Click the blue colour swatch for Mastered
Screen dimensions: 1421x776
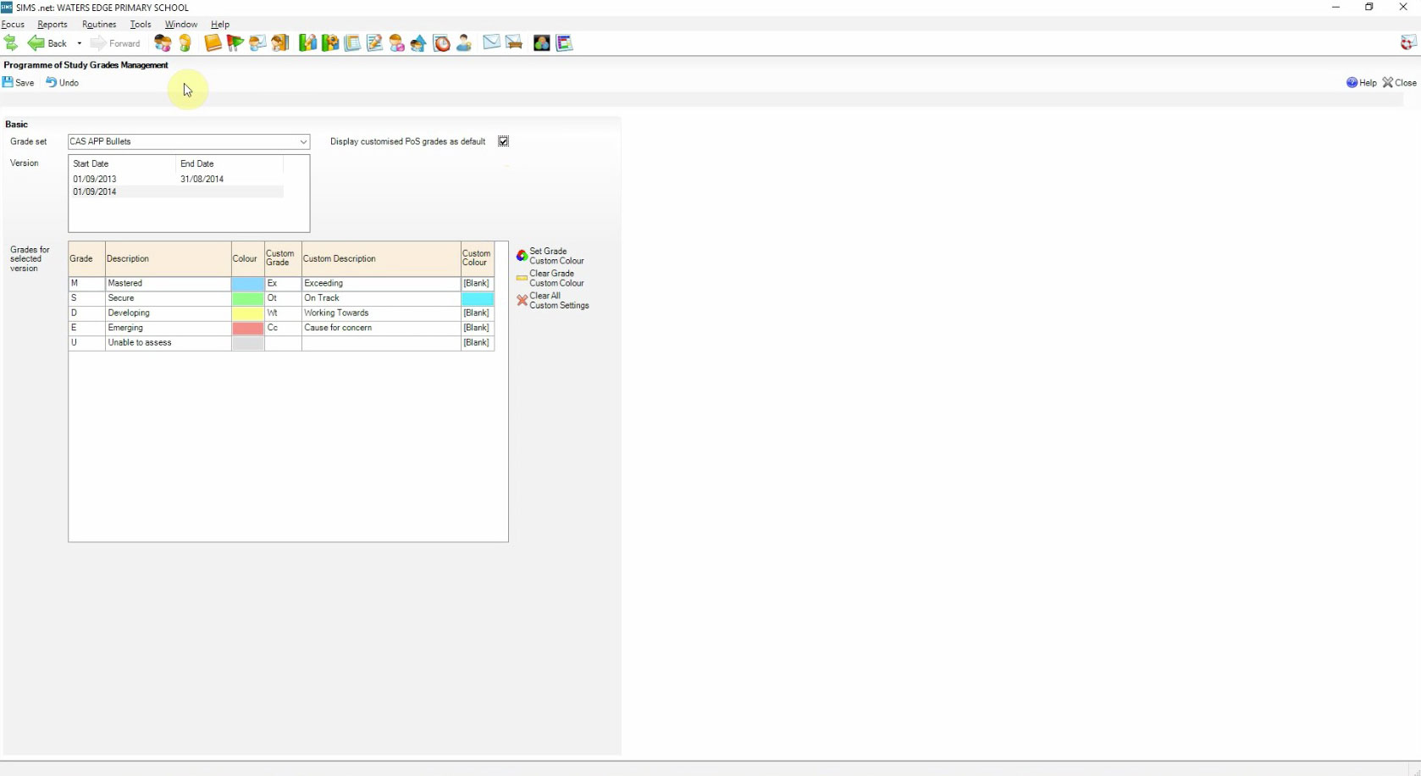click(248, 284)
